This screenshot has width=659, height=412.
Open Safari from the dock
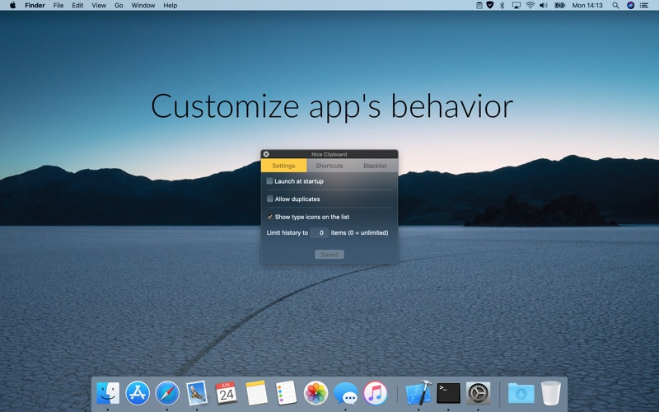(167, 392)
